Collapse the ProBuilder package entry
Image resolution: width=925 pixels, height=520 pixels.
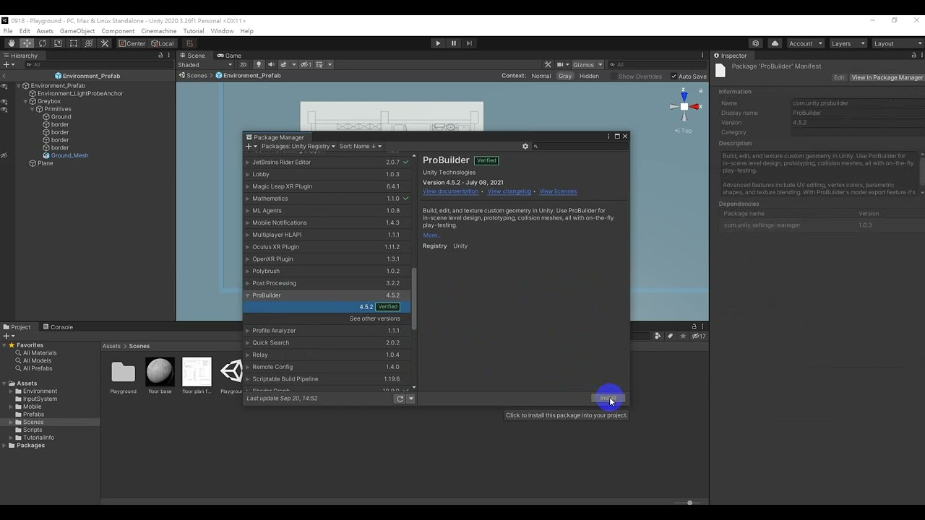248,295
